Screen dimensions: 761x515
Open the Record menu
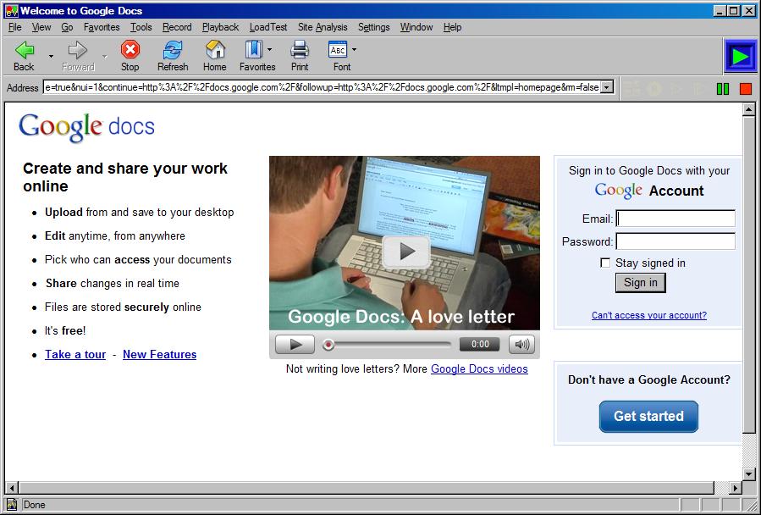tap(177, 27)
